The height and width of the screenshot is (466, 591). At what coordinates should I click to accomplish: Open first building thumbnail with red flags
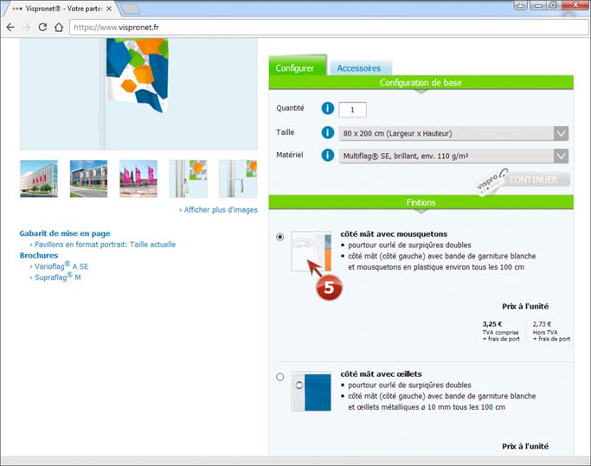click(39, 179)
